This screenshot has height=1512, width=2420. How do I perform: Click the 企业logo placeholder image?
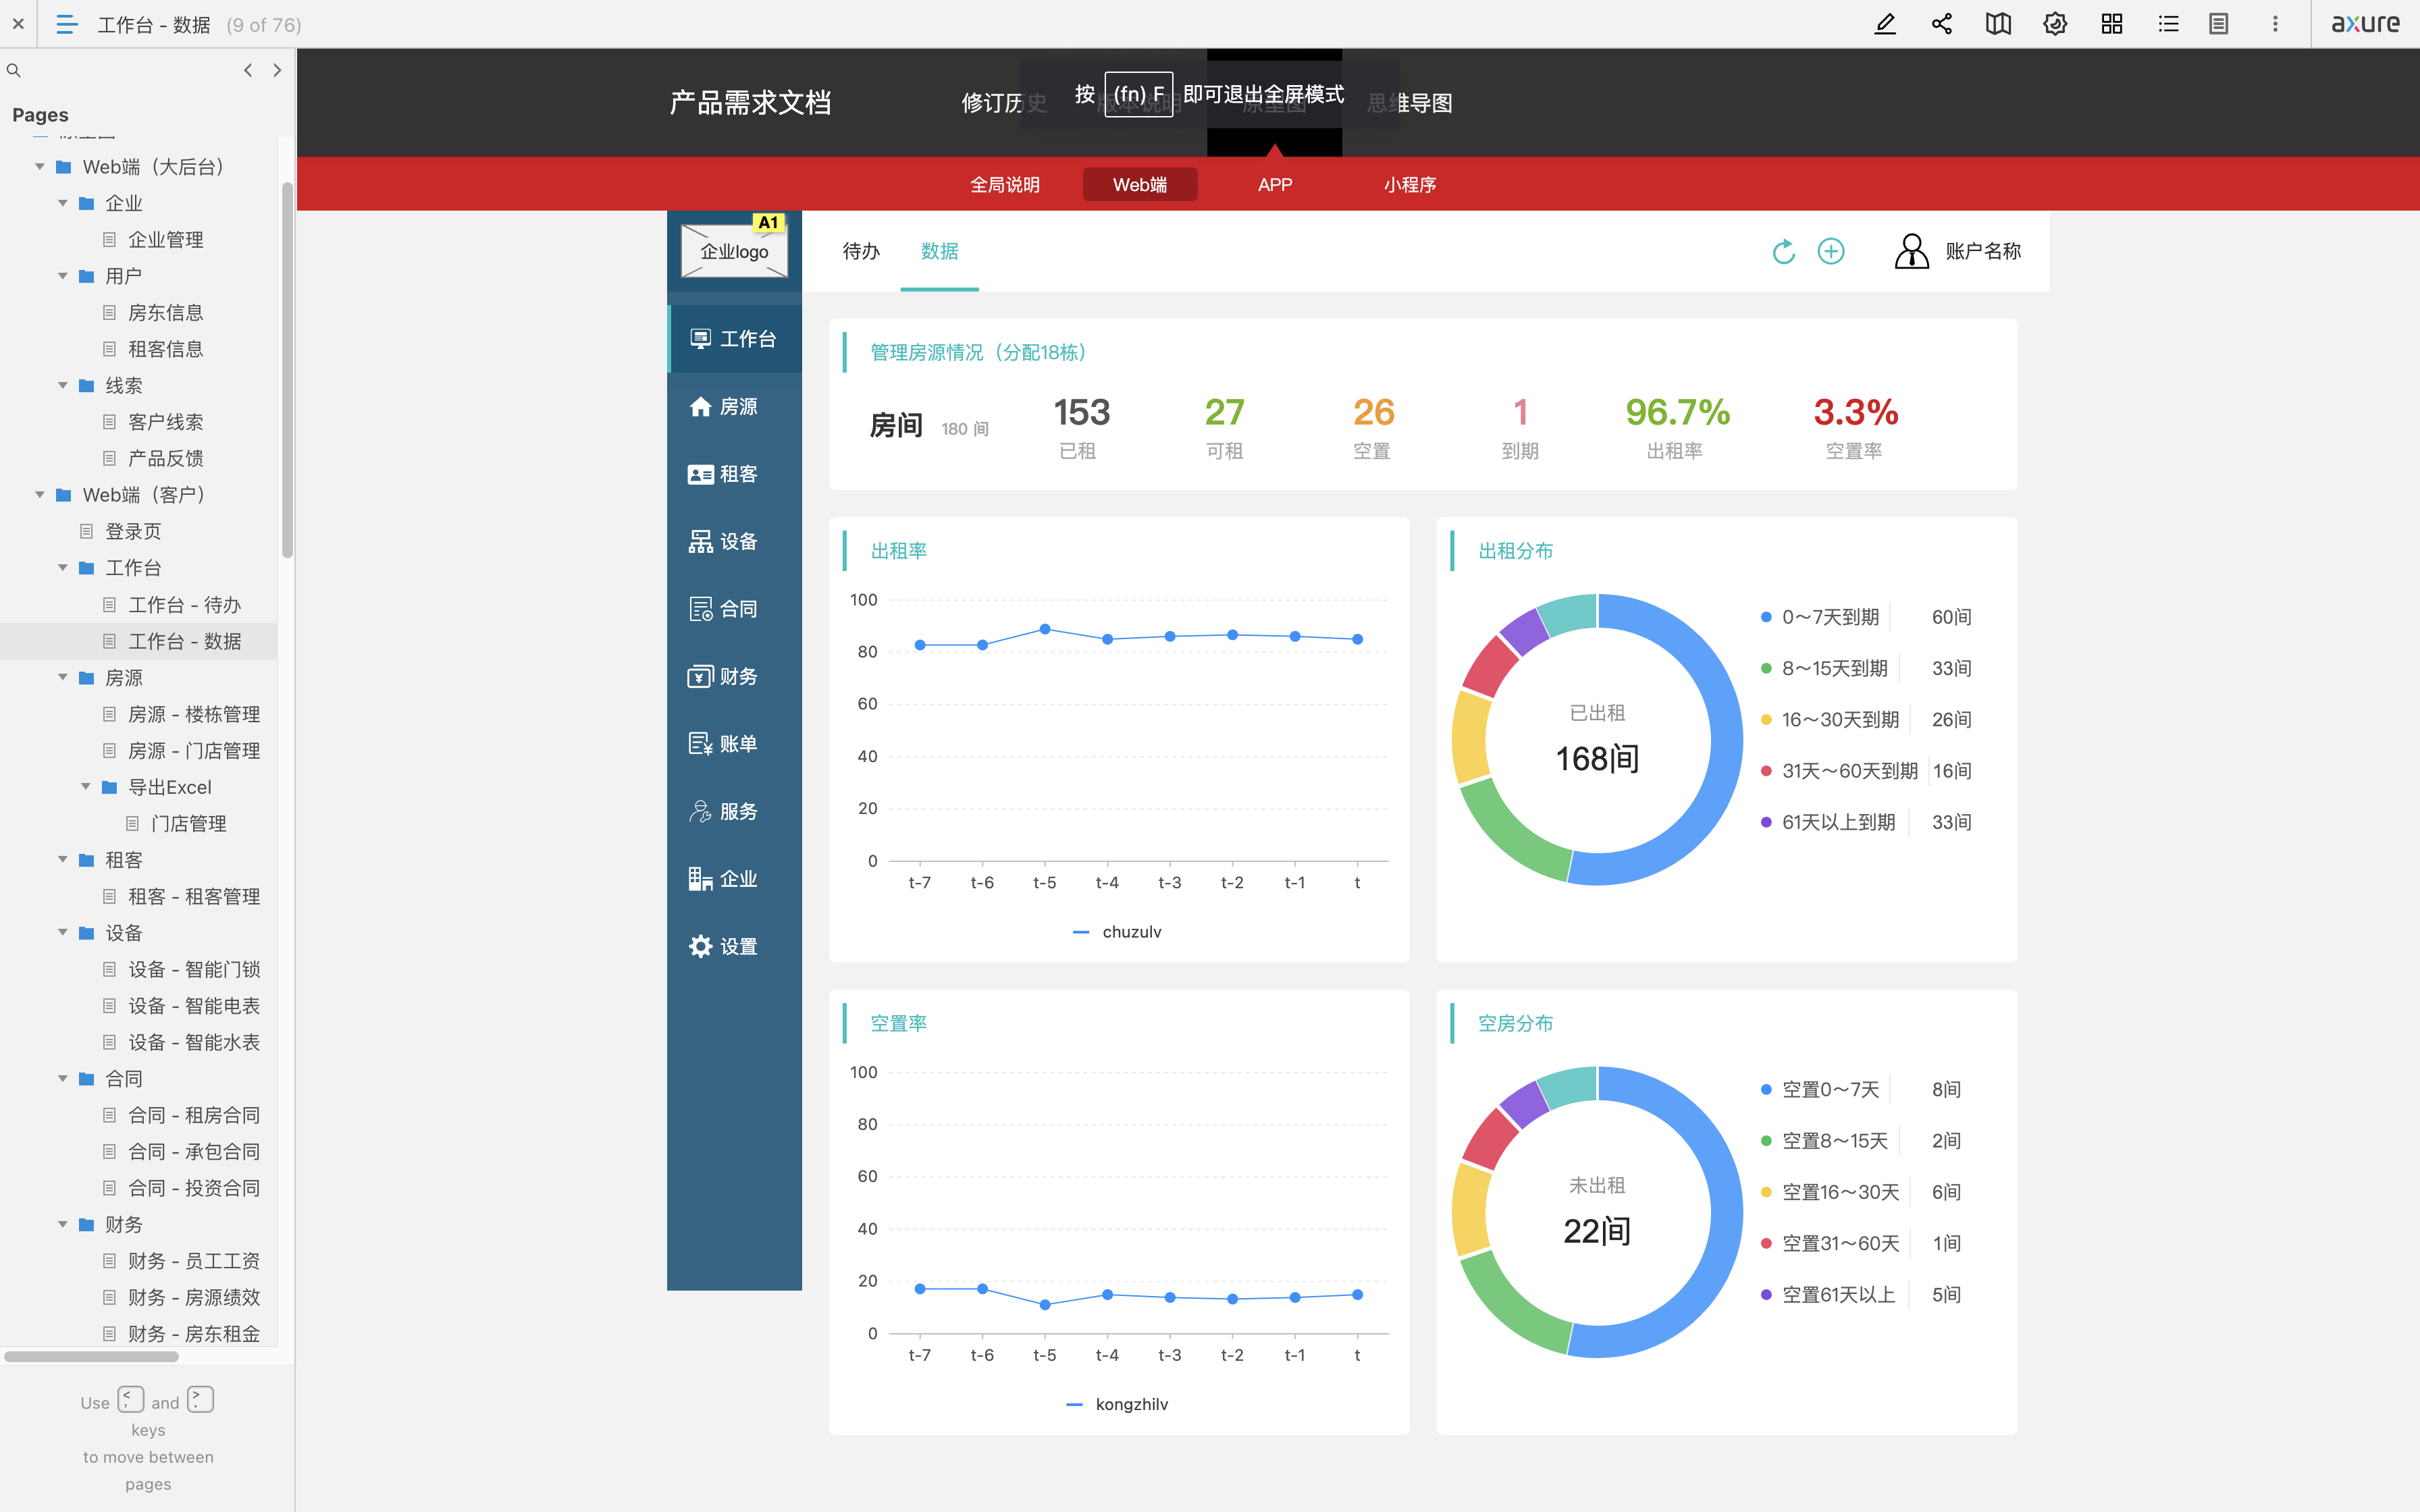pos(734,251)
